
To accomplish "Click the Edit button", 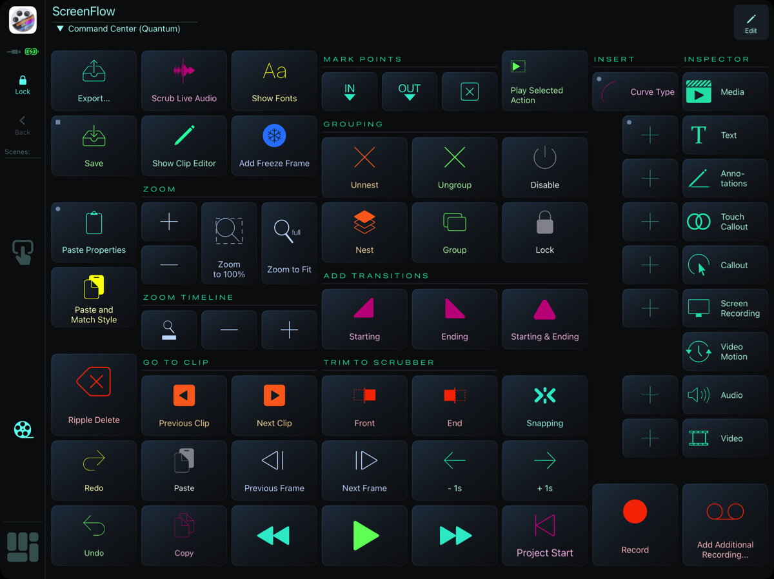I will [x=751, y=23].
